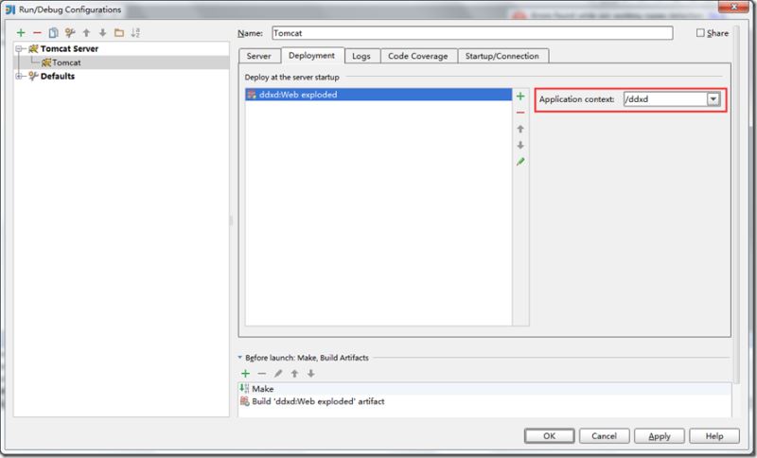The width and height of the screenshot is (757, 458).
Task: Dismiss dialog with Cancel button
Action: coord(605,436)
